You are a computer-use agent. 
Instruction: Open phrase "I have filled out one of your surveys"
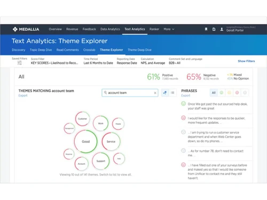pos(217,172)
